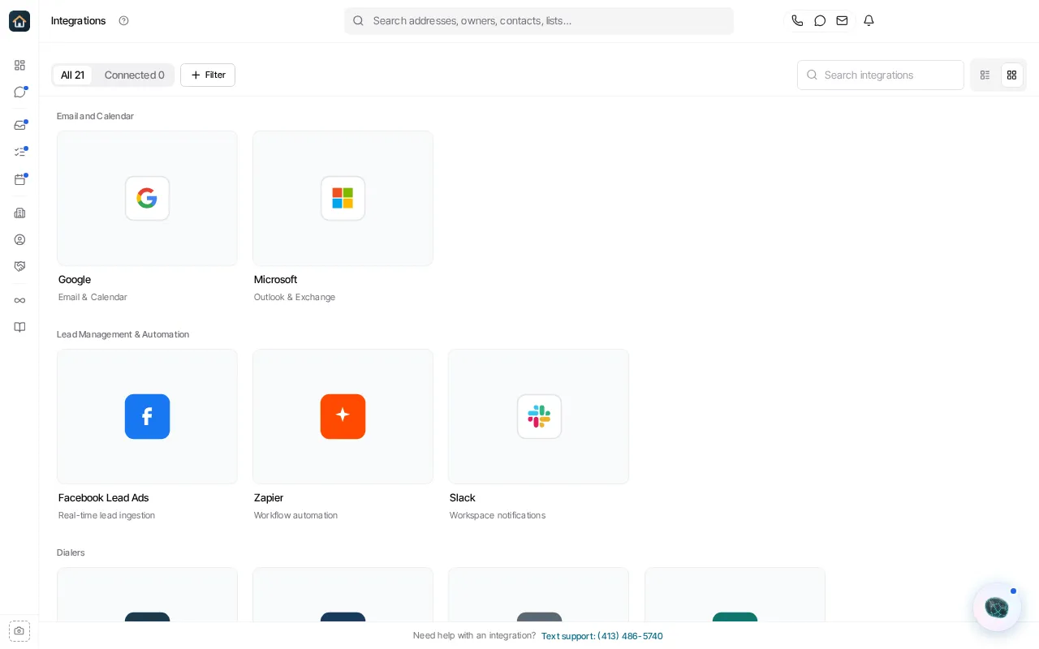Viewport: 1039px width, 649px height.
Task: Click the message bubble icon in the header
Action: point(820,21)
